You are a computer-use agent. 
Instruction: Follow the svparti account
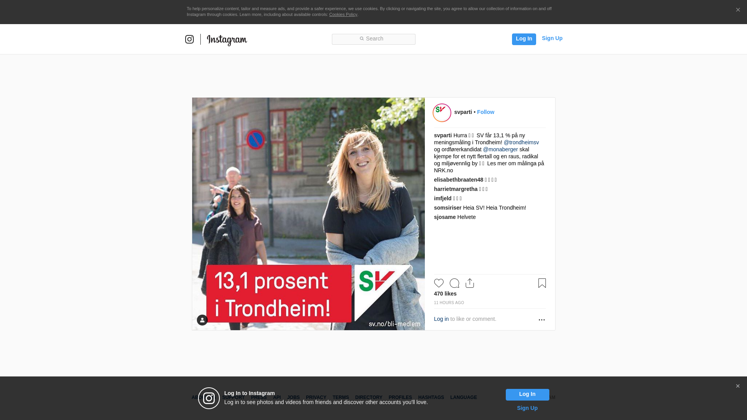point(486,112)
